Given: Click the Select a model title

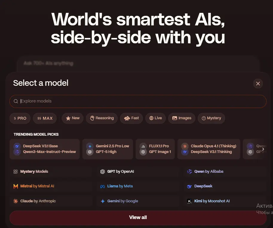Looking at the screenshot, I should pos(41,83).
